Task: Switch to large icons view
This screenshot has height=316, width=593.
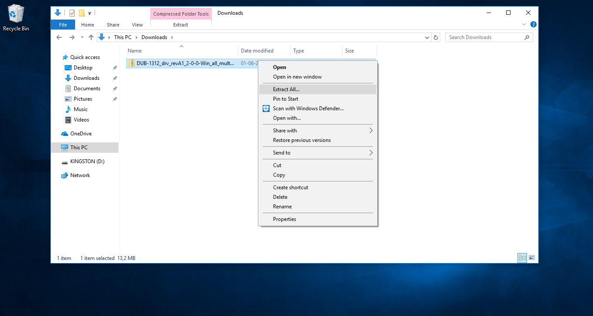Action: [531, 258]
